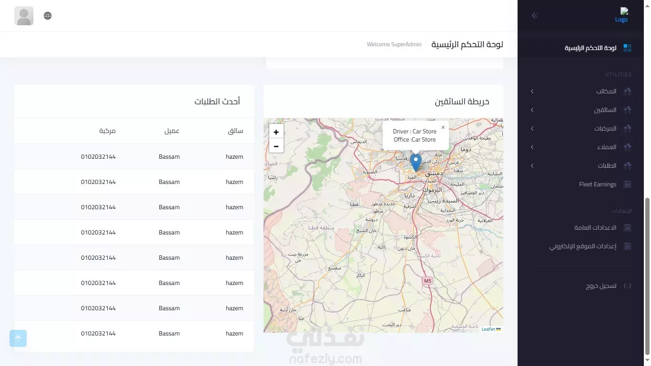Expand the السائقين menu chevron
651x366 pixels.
coord(532,110)
